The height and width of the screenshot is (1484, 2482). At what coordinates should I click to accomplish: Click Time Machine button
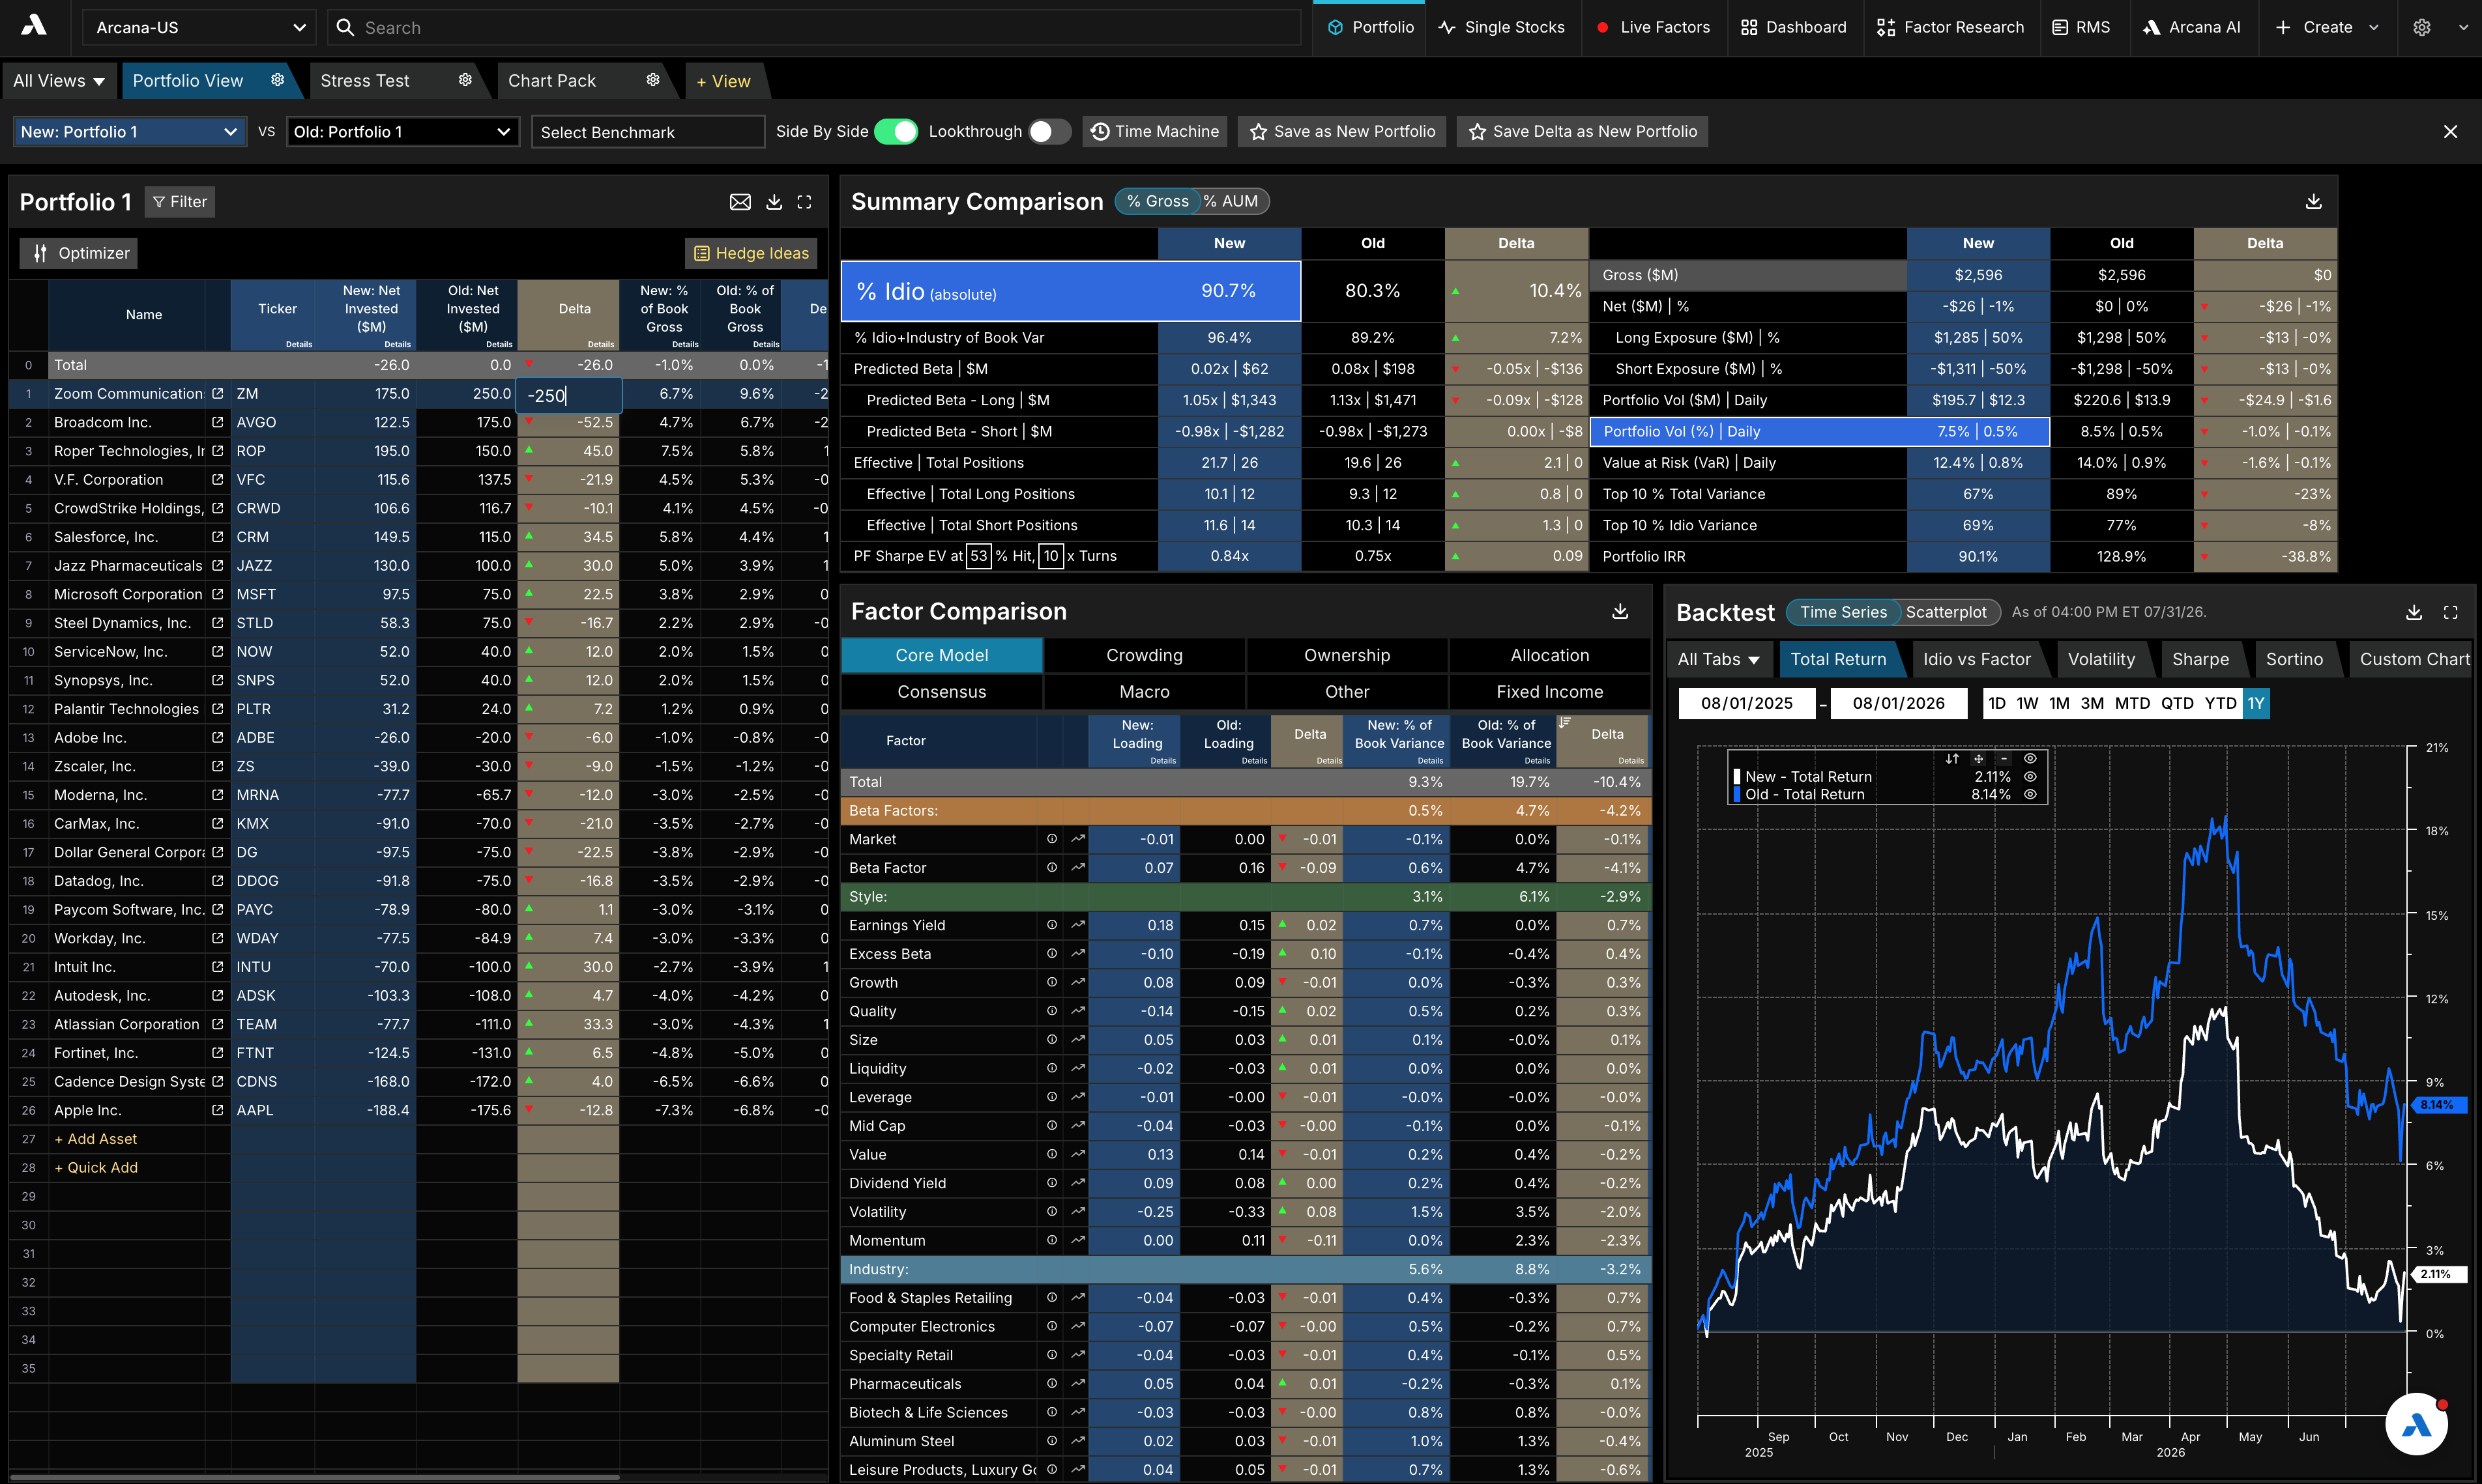coord(1154,132)
